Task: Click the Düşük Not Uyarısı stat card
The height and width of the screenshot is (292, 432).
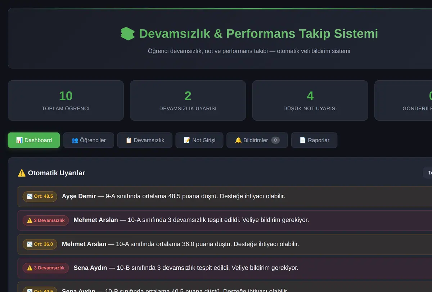Action: [x=310, y=100]
